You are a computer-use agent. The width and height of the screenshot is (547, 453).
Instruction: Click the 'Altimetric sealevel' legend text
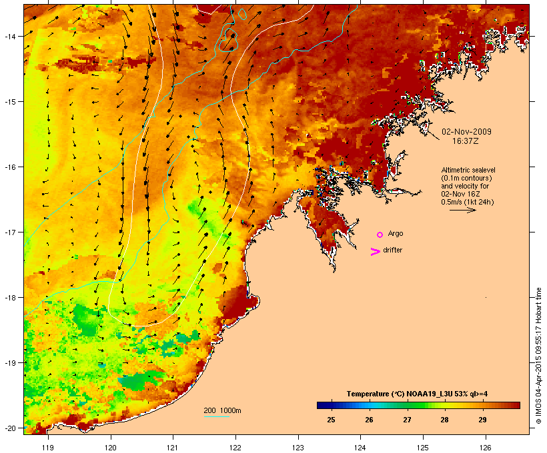coord(468,170)
